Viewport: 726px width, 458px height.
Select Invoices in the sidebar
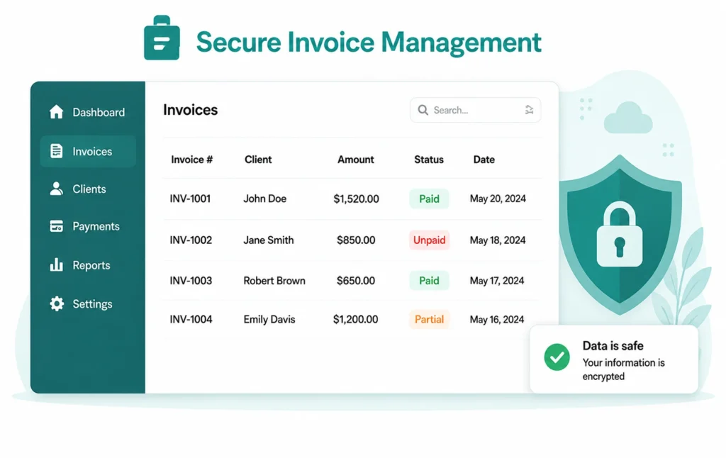[x=87, y=152]
